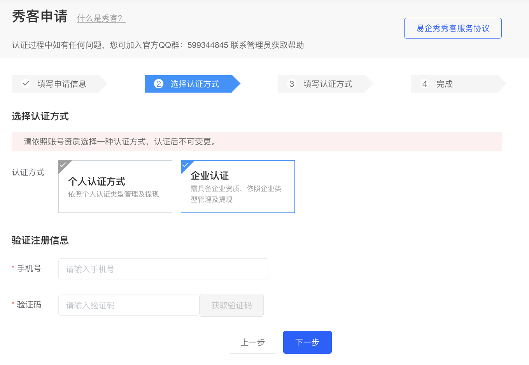
Task: Click into the 验证码 input field
Action: pos(129,305)
